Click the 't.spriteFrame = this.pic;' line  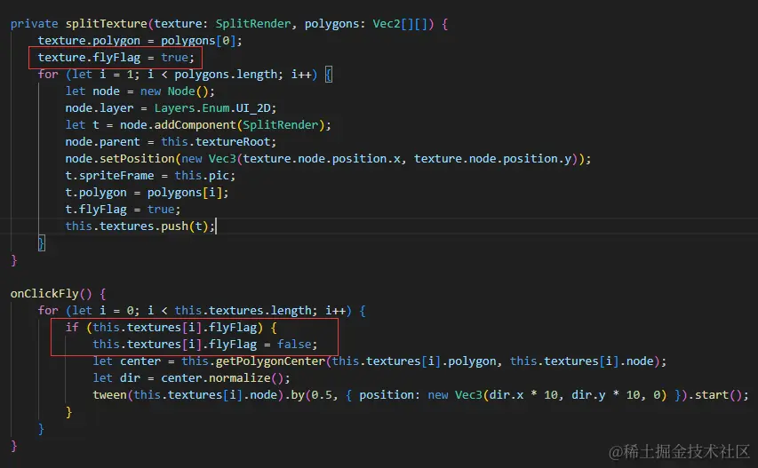[150, 176]
